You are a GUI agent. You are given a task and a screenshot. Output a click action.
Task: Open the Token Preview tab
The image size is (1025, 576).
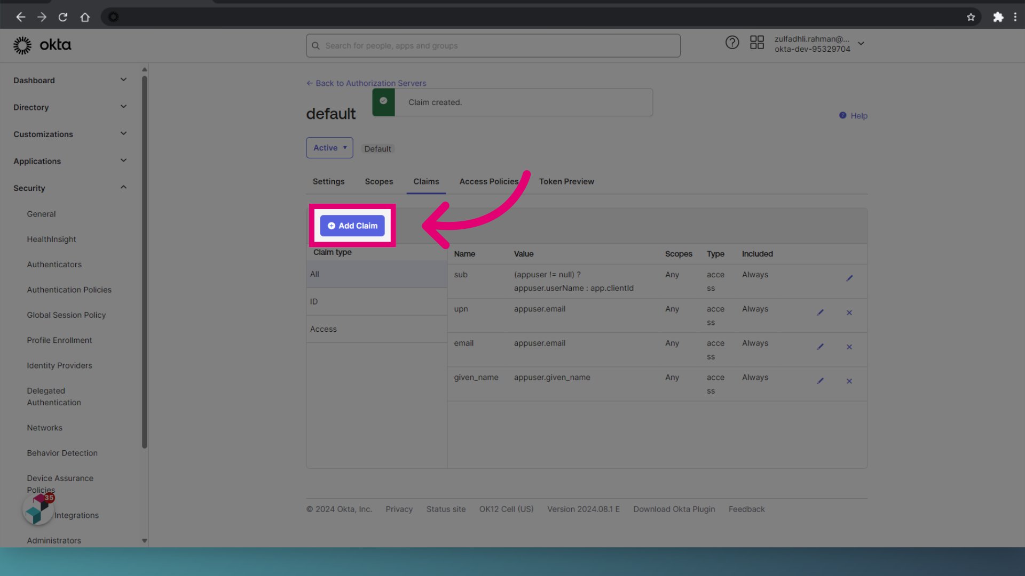coord(566,181)
